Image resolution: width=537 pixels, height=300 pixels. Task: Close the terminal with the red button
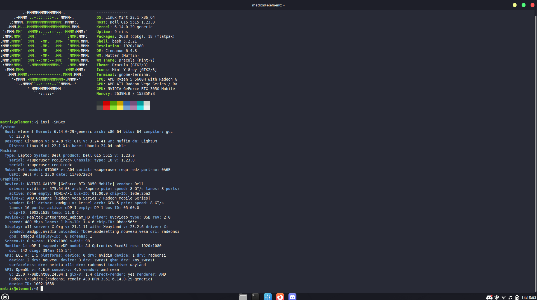(x=532, y=5)
